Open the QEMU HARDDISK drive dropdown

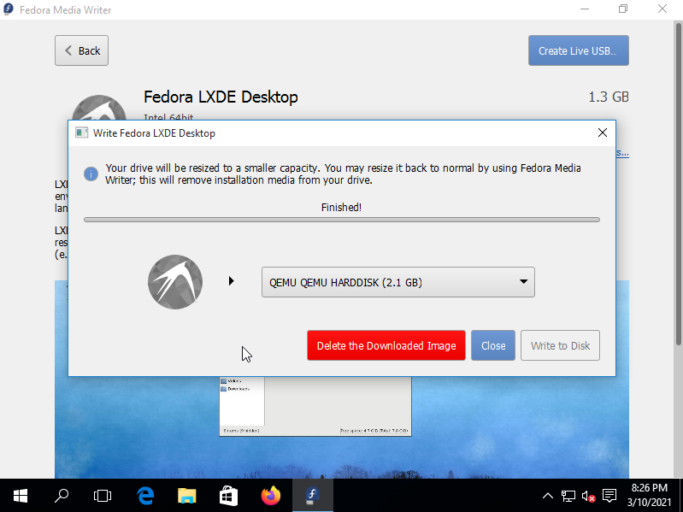398,282
